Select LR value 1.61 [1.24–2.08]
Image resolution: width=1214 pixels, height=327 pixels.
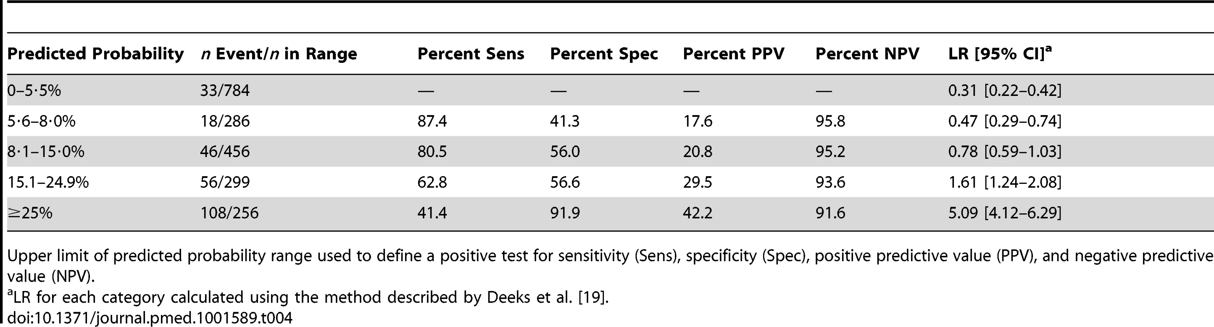point(1005,182)
